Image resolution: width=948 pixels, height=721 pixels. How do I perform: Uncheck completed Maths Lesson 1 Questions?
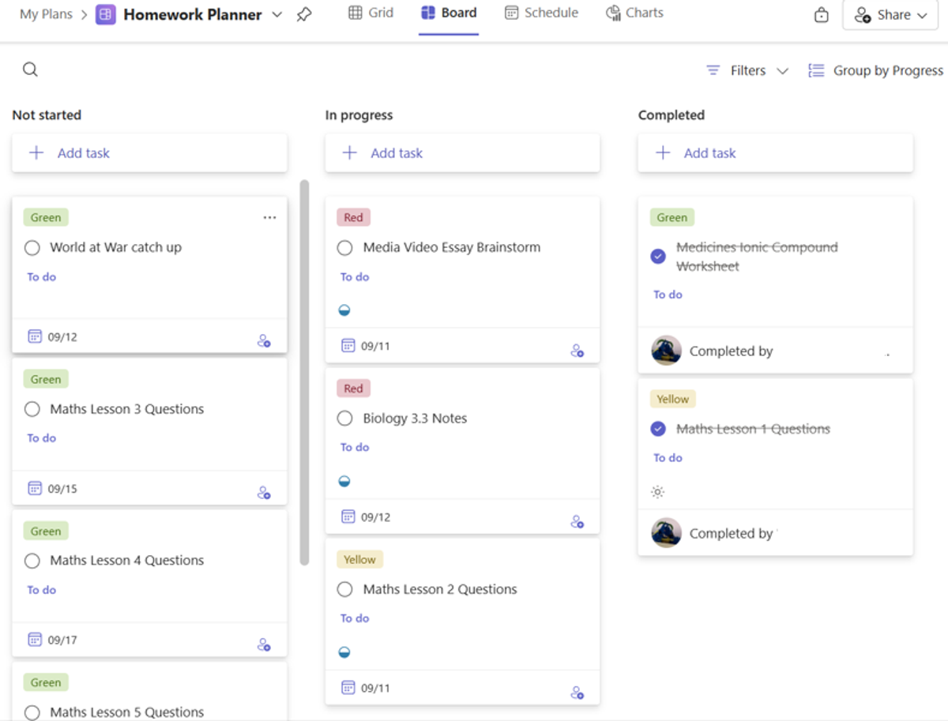click(657, 429)
